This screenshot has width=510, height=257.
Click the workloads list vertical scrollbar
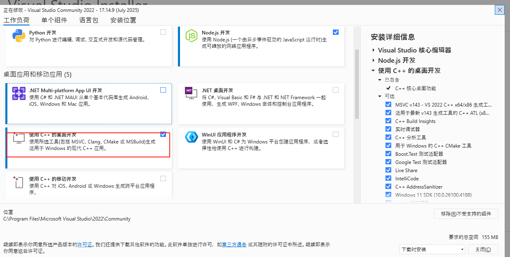357,84
